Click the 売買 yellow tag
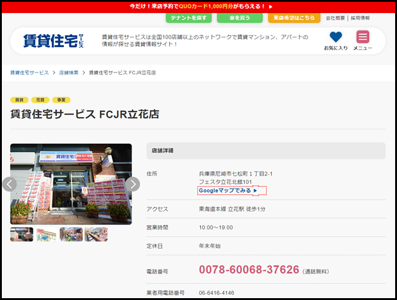Viewport: 397px width, 300px height. coord(40,100)
